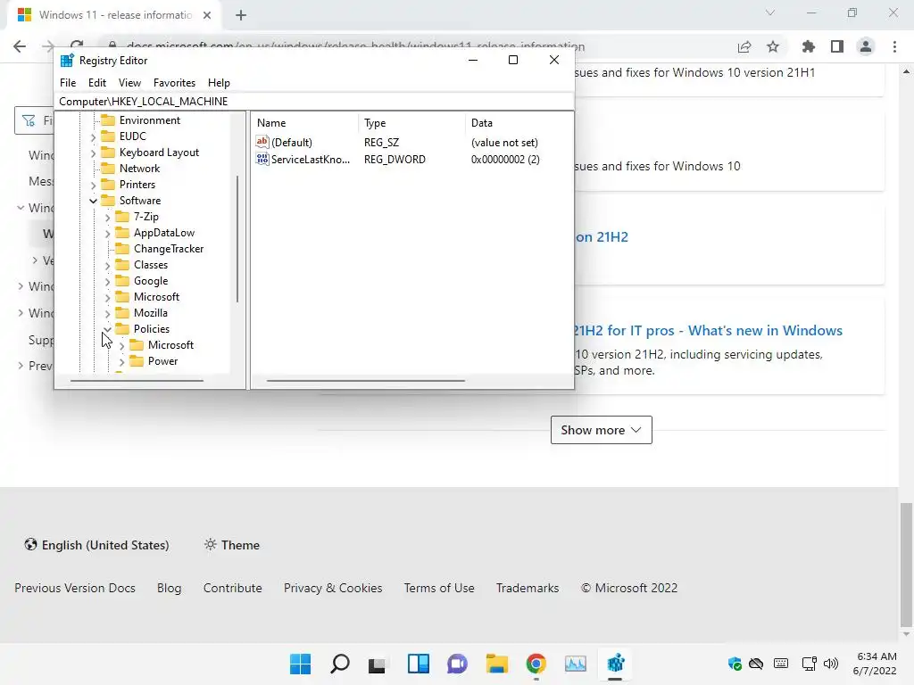This screenshot has height=685, width=914.
Task: Open Windows taskbar Search
Action: click(340, 664)
